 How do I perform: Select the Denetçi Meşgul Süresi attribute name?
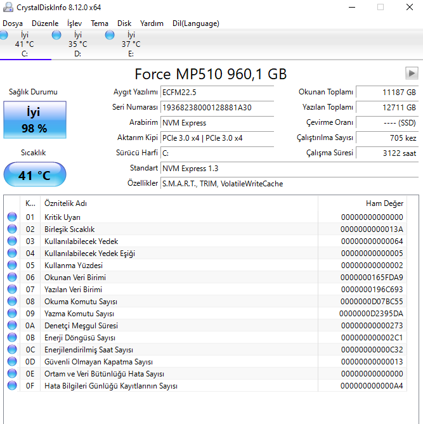point(81,326)
